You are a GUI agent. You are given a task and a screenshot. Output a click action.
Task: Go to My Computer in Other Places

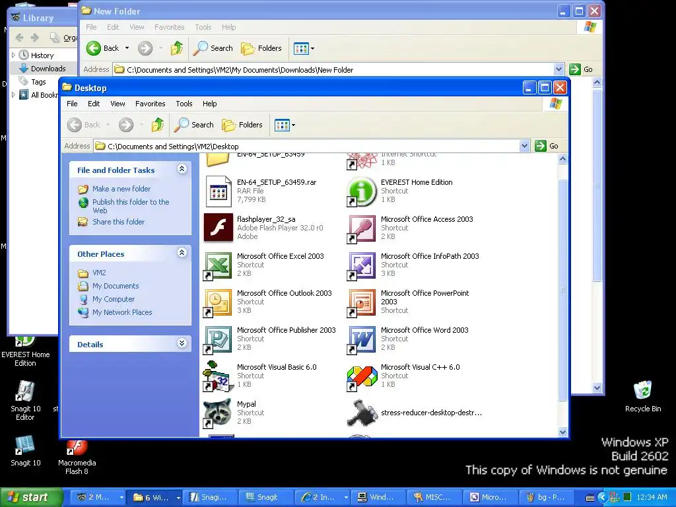(x=114, y=299)
